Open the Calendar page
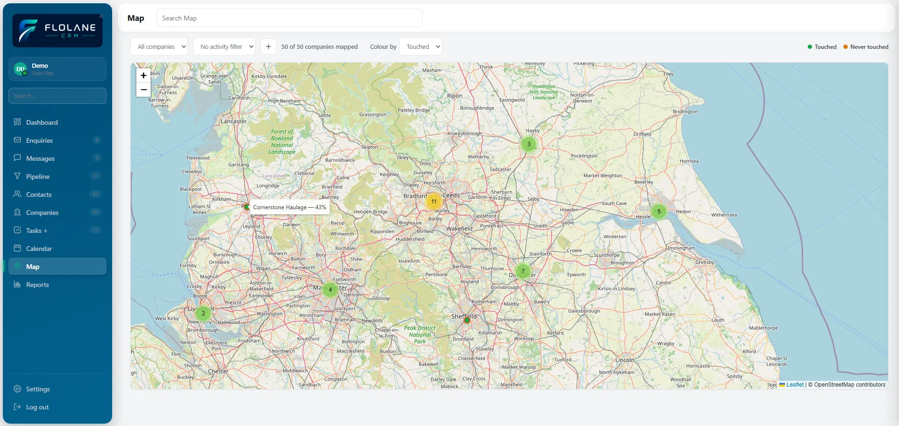 point(57,249)
